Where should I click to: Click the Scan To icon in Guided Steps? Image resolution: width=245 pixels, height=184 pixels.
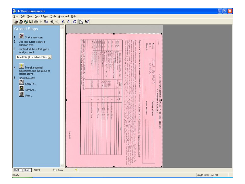click(21, 82)
